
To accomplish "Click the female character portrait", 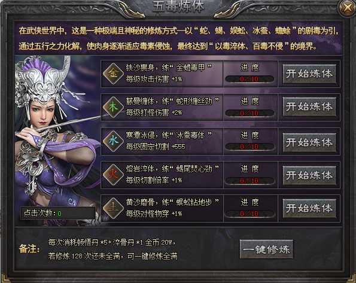I will [x=57, y=132].
